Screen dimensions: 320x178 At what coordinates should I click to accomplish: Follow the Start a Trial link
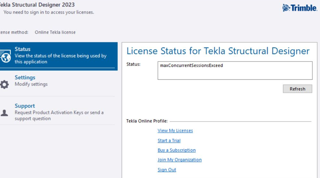tap(169, 140)
